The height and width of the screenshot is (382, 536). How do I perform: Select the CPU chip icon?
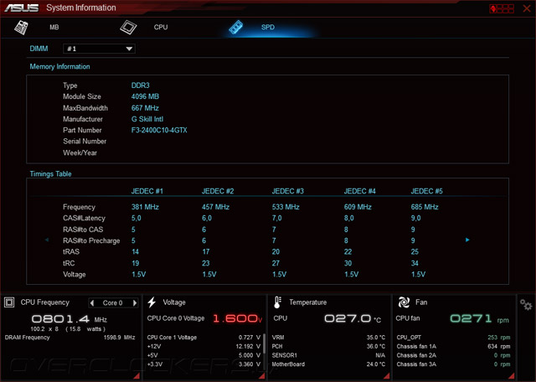[x=128, y=28]
